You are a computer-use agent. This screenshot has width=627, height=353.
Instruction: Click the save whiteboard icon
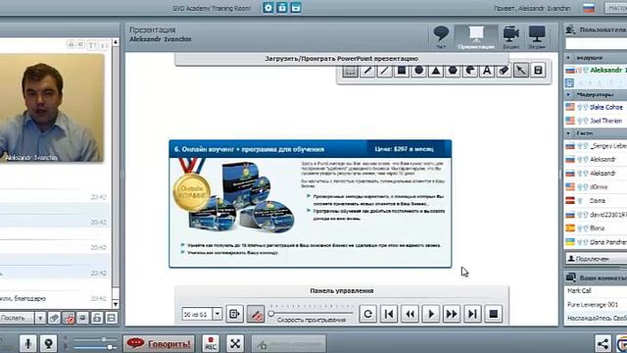(538, 71)
